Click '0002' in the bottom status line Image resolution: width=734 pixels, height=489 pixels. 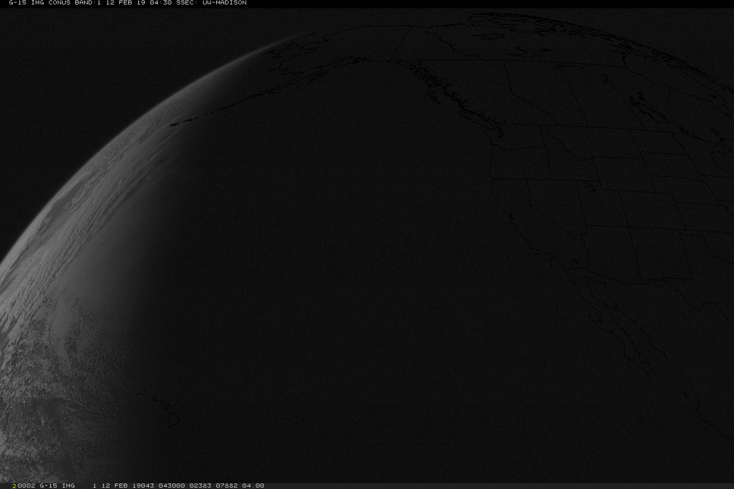pos(26,486)
